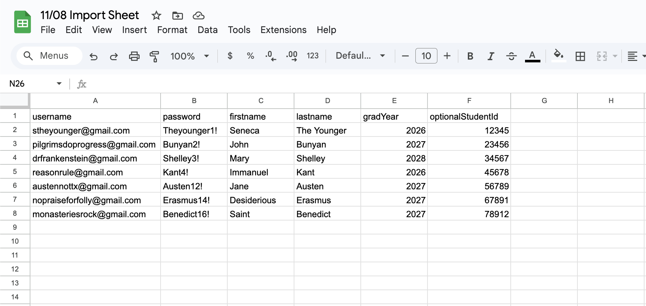Toggle strikethrough formatting
The width and height of the screenshot is (646, 306).
[511, 56]
